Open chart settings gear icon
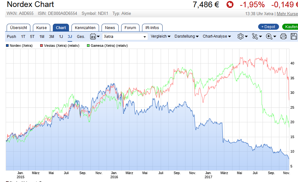The width and height of the screenshot is (298, 182). [x=240, y=36]
